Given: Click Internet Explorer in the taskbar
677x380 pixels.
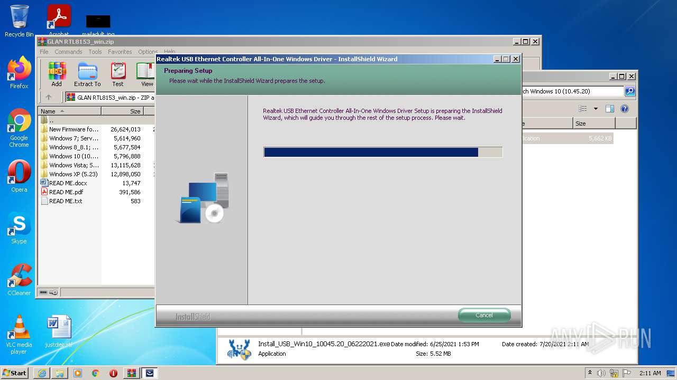Looking at the screenshot, I should tap(42, 373).
